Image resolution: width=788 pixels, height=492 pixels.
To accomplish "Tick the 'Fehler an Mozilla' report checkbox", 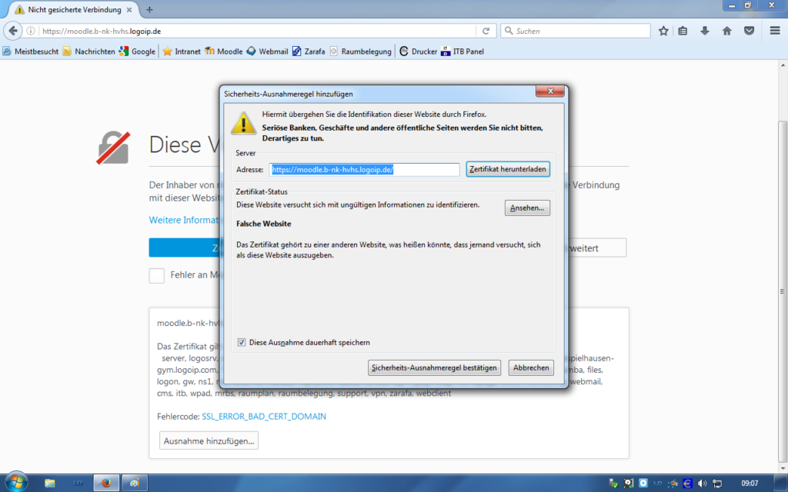I will [x=157, y=275].
